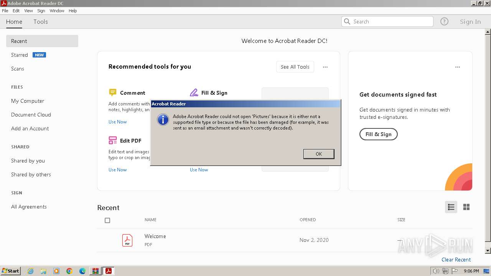Tick the select-all checkbox in Recent list
The image size is (491, 276).
point(107,220)
